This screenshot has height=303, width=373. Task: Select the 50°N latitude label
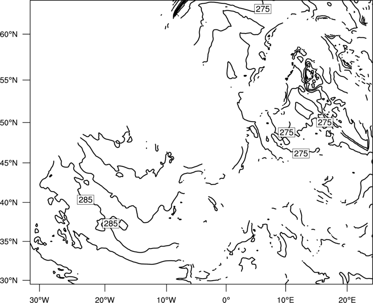point(9,123)
